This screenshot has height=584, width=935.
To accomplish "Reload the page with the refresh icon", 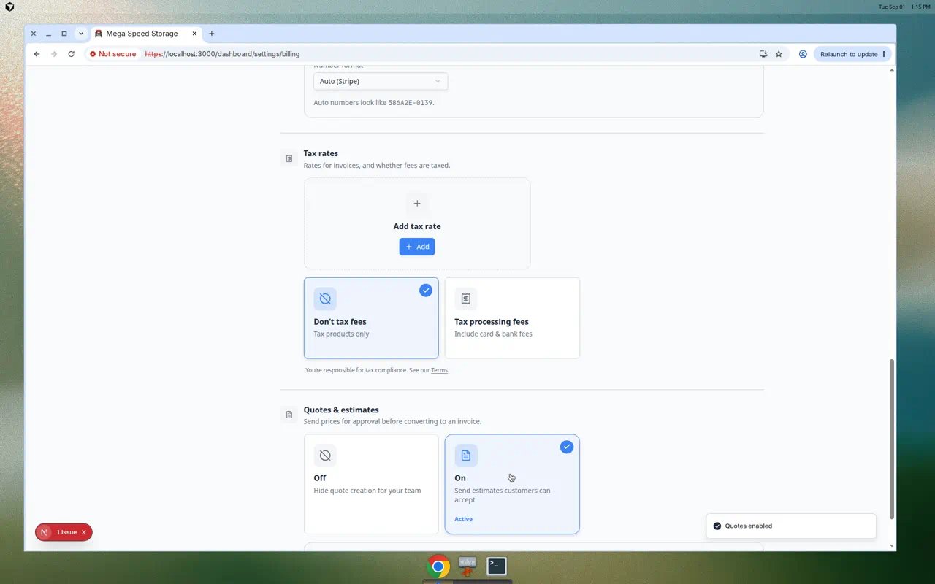I will click(x=71, y=54).
